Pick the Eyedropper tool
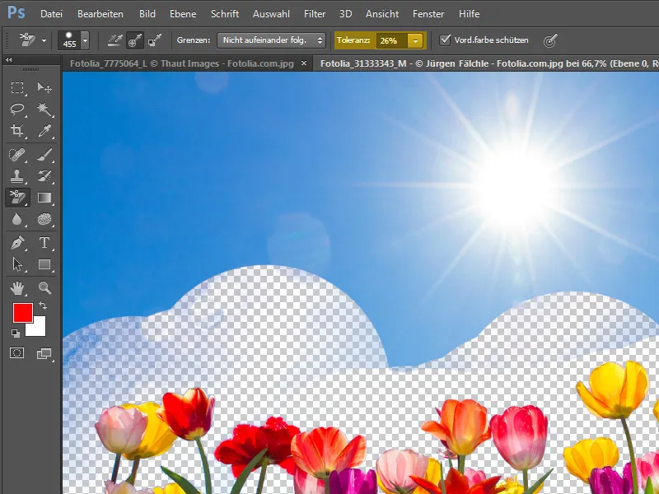The image size is (659, 494). click(44, 131)
